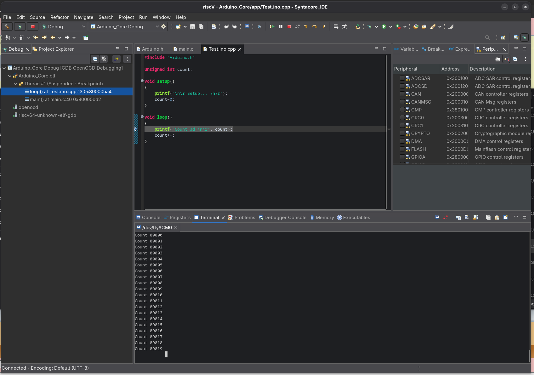Viewport: 534px width, 375px height.
Task: Check the ADCSAR peripheral checkbox
Action: (x=402, y=78)
